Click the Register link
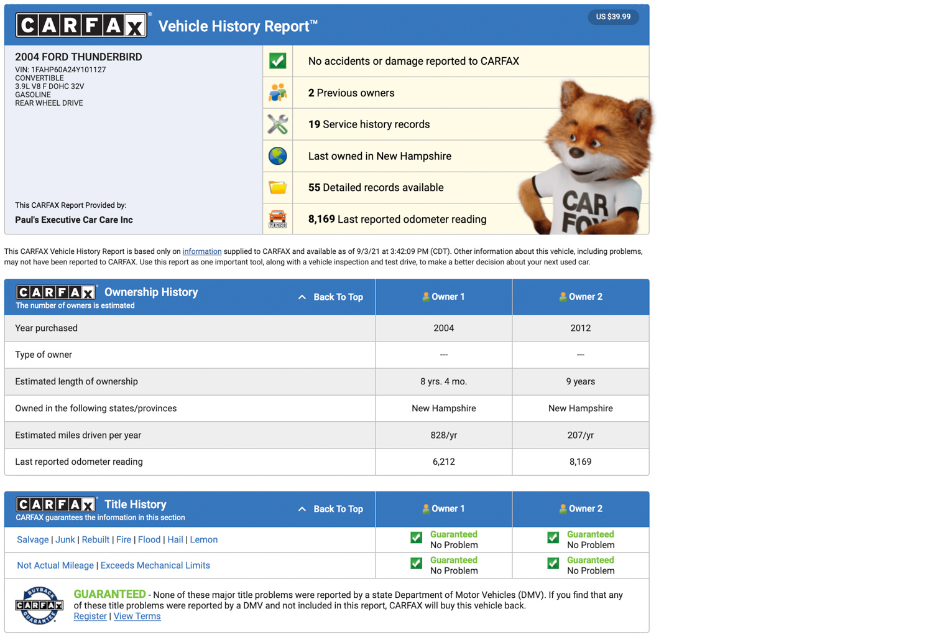Screen dimensions: 932x637 coord(90,616)
